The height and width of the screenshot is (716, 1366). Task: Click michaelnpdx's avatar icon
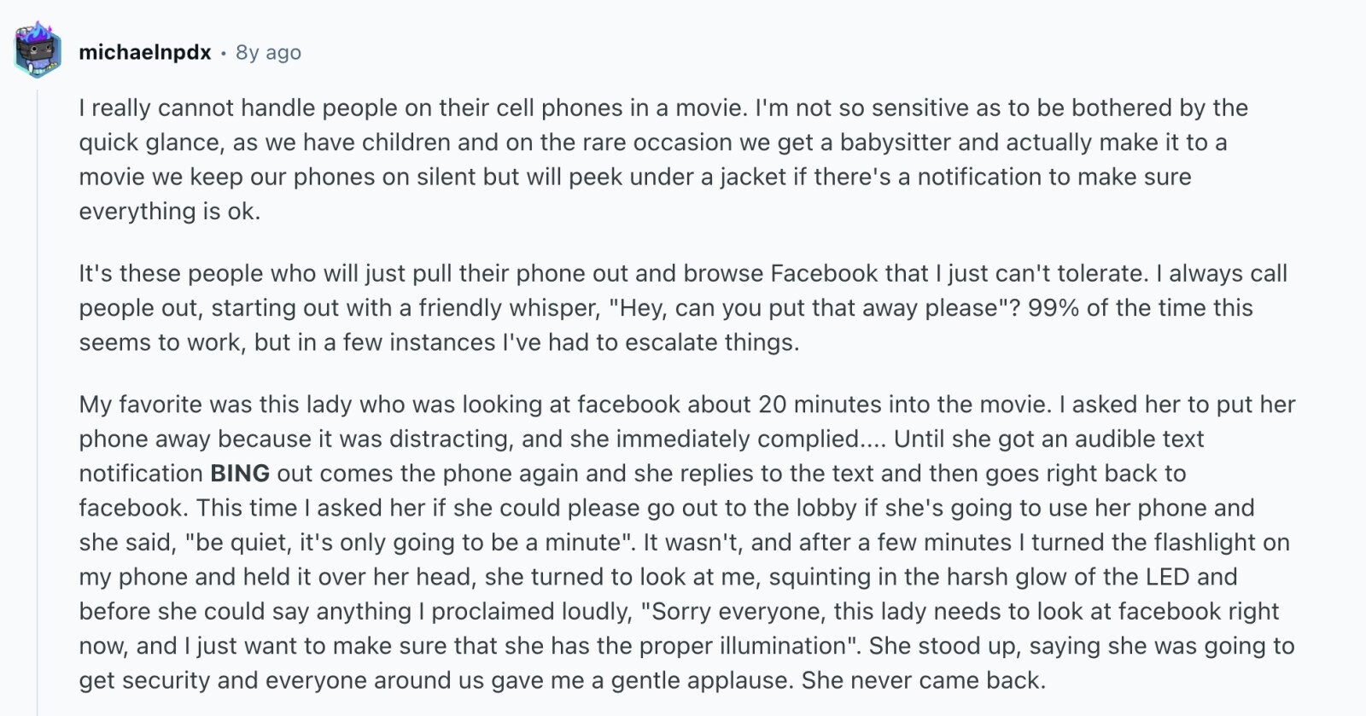tap(38, 50)
